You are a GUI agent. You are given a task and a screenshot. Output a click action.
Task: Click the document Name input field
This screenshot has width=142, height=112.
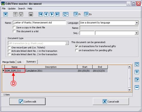tap(39, 23)
